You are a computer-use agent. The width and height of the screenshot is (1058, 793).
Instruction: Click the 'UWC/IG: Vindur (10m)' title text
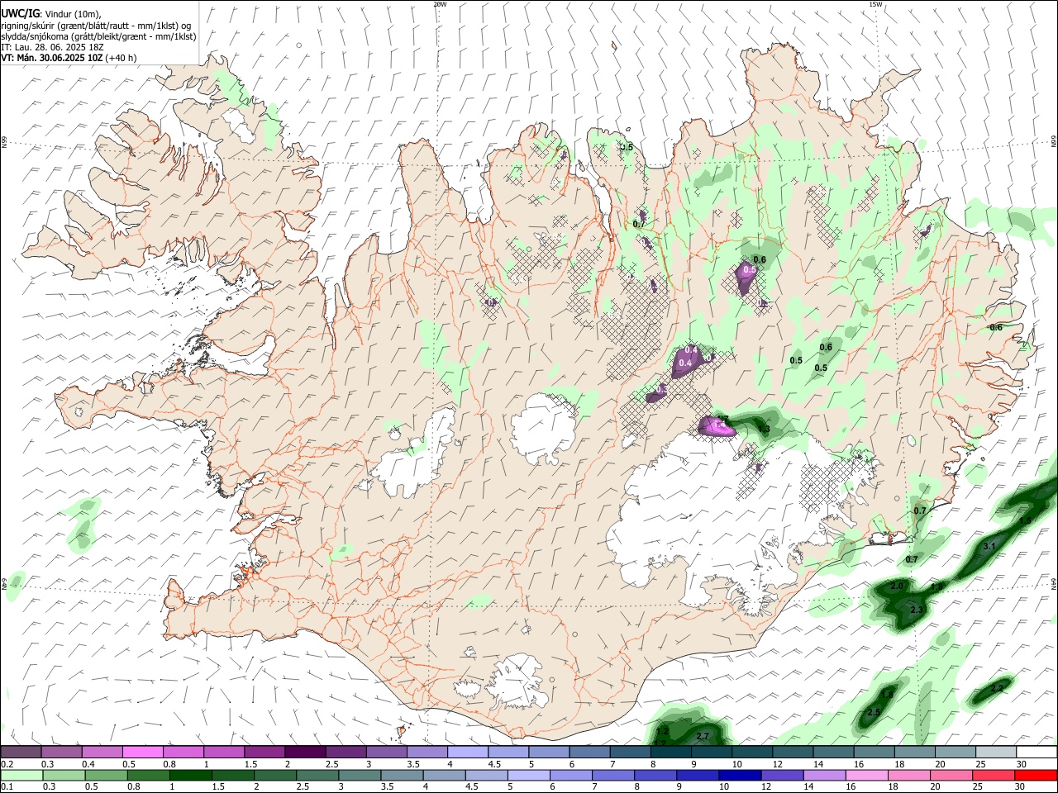click(x=51, y=14)
